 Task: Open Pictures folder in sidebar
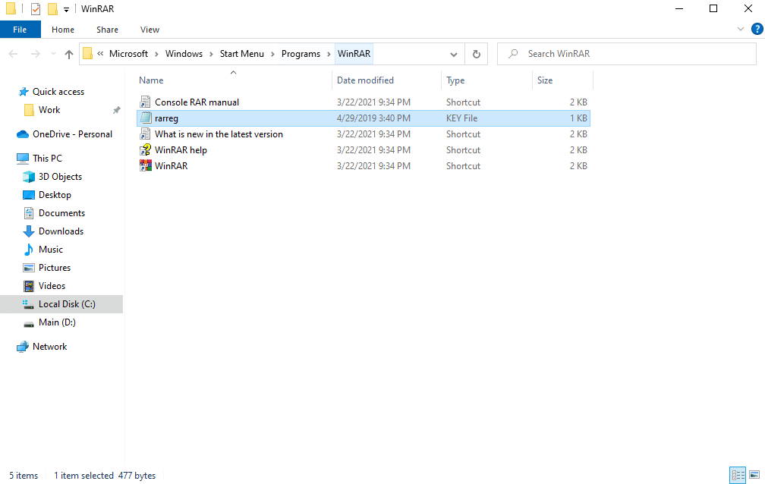pyautogui.click(x=54, y=268)
